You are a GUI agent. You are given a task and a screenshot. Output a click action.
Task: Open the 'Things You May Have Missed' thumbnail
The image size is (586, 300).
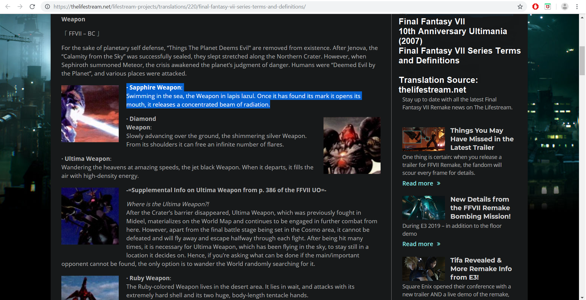[424, 139]
